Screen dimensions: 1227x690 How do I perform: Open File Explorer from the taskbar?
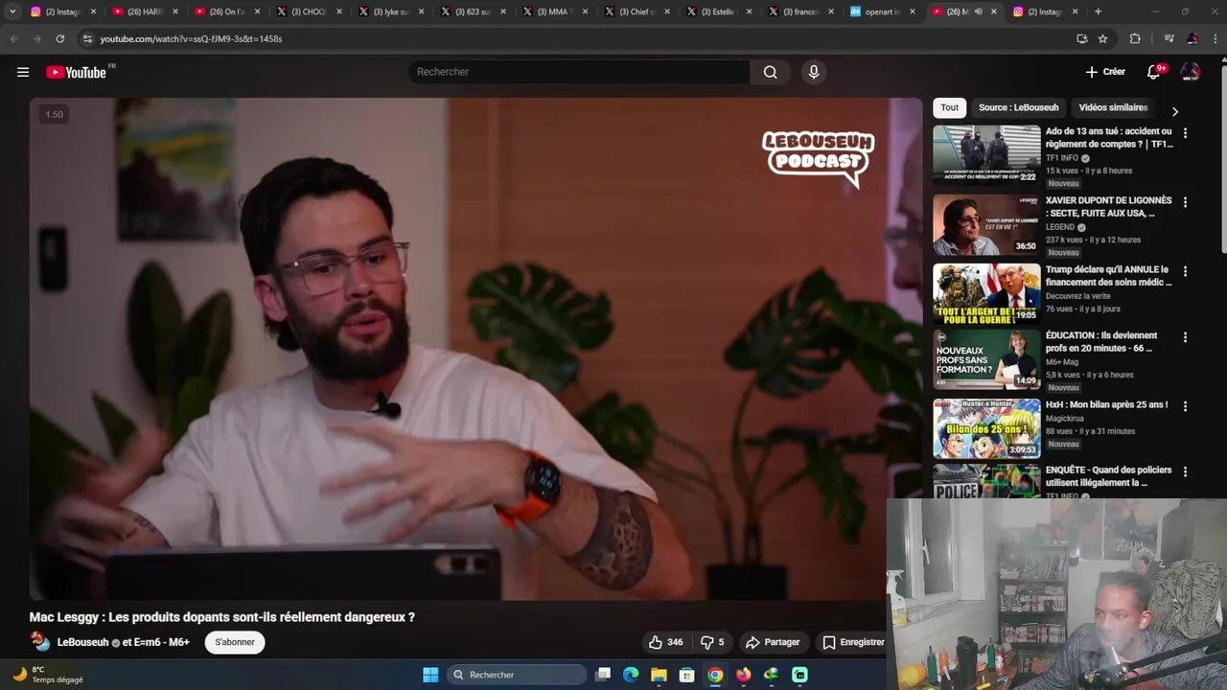[659, 675]
